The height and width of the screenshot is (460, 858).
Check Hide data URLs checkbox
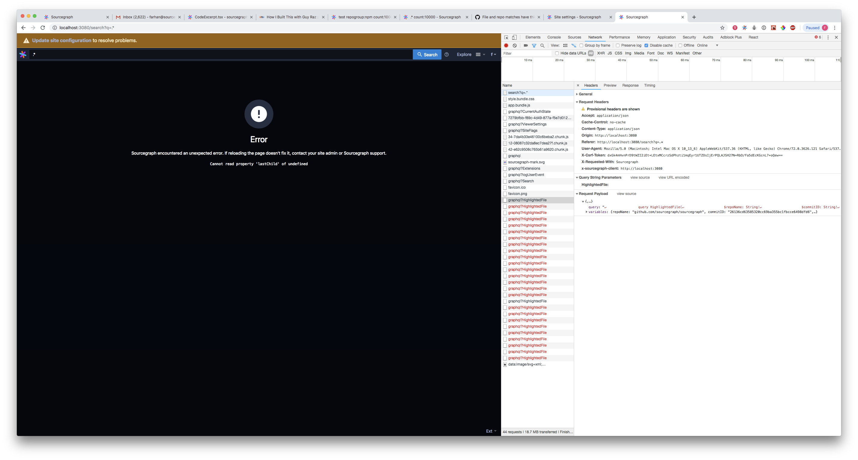click(x=557, y=53)
